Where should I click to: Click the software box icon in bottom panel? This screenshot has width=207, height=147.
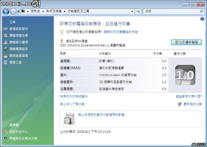(x=69, y=119)
